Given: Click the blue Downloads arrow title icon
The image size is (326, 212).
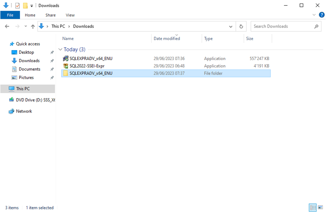Looking at the screenshot, I should 6,5.
